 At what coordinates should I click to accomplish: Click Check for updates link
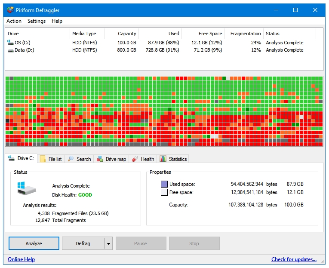pos(294,259)
